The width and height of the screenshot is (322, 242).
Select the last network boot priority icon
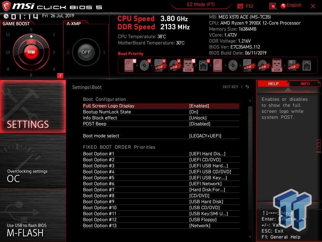(x=307, y=66)
